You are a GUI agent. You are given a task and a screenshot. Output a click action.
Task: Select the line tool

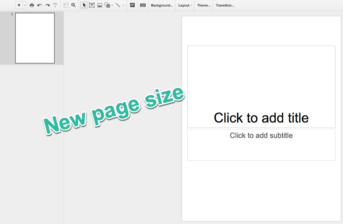(118, 5)
